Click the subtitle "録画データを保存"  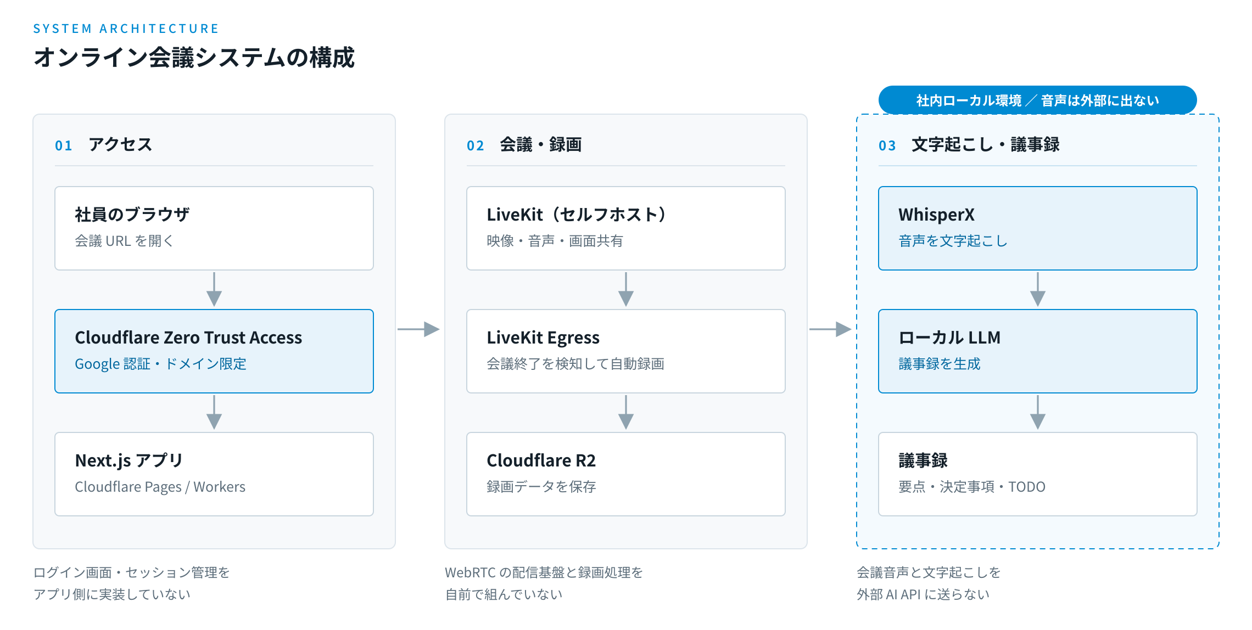541,487
